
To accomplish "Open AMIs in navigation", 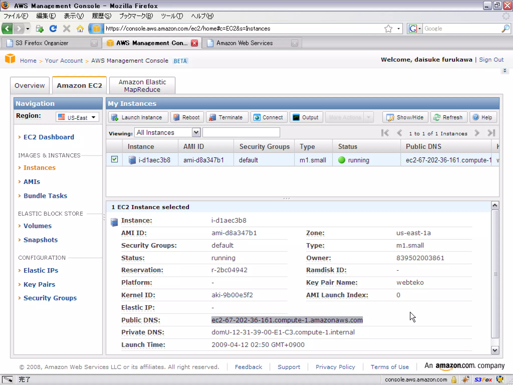I will [x=32, y=182].
